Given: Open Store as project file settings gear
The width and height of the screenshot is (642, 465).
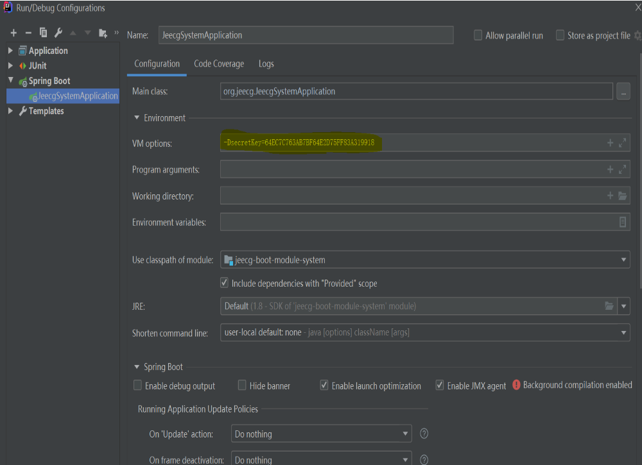Looking at the screenshot, I should tap(638, 35).
